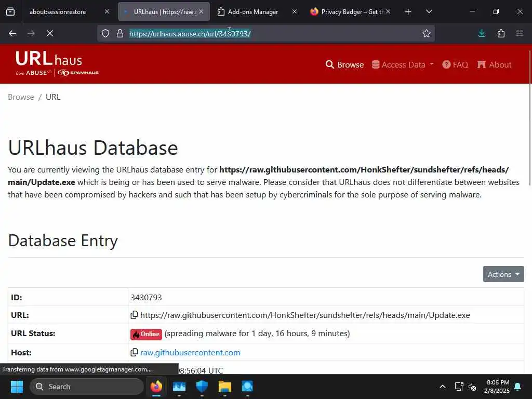Close the URLhaus tab
This screenshot has height=399, width=532.
201,11
